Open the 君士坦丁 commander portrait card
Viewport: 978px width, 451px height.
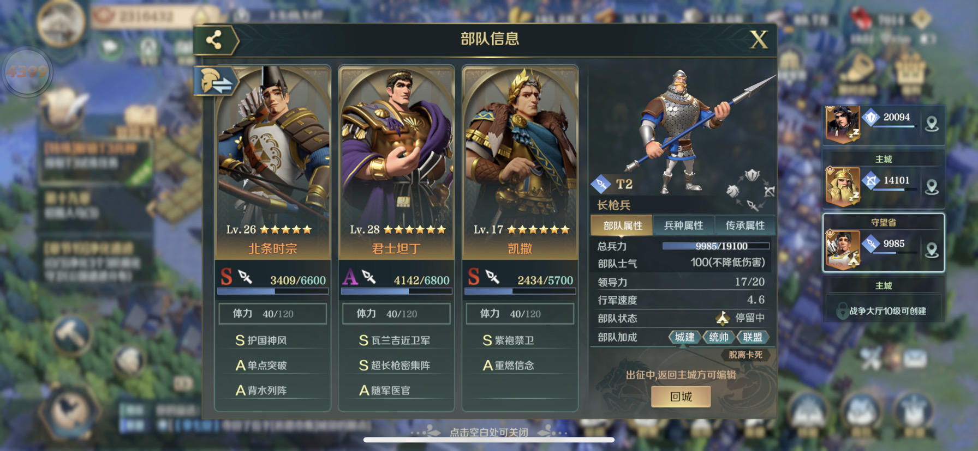pos(397,162)
